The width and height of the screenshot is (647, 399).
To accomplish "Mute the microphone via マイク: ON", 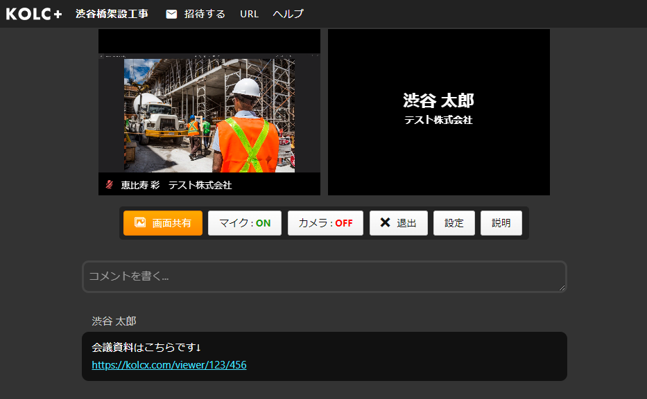I will click(245, 223).
